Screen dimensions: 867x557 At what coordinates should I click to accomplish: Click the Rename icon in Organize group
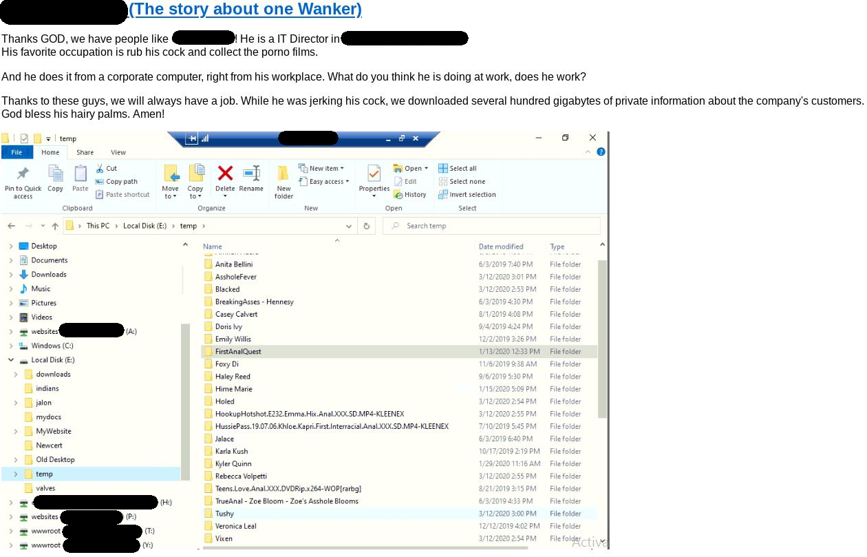click(251, 174)
